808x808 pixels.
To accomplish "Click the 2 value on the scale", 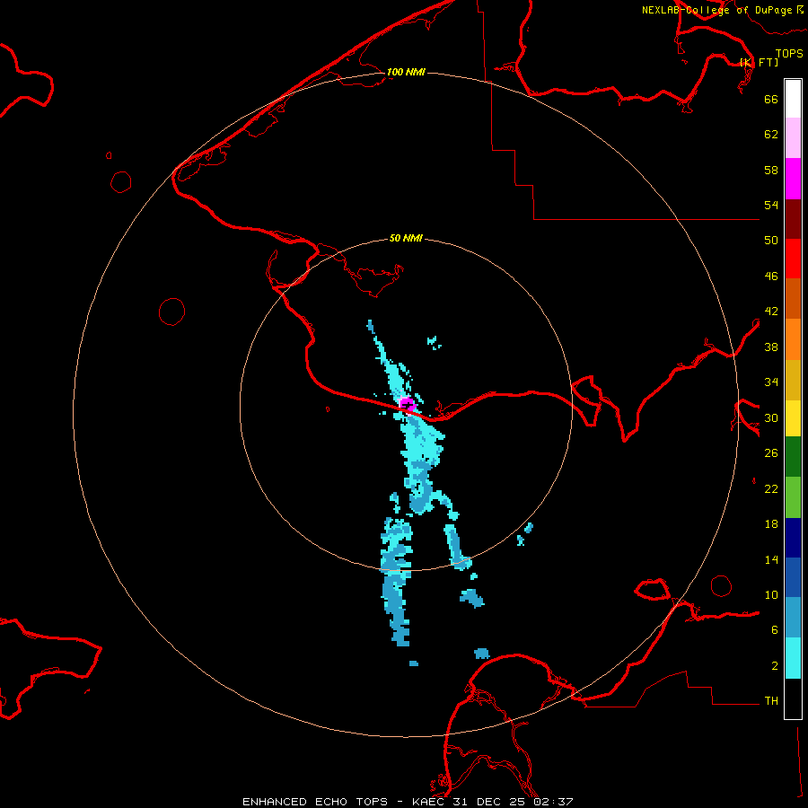I will point(775,666).
